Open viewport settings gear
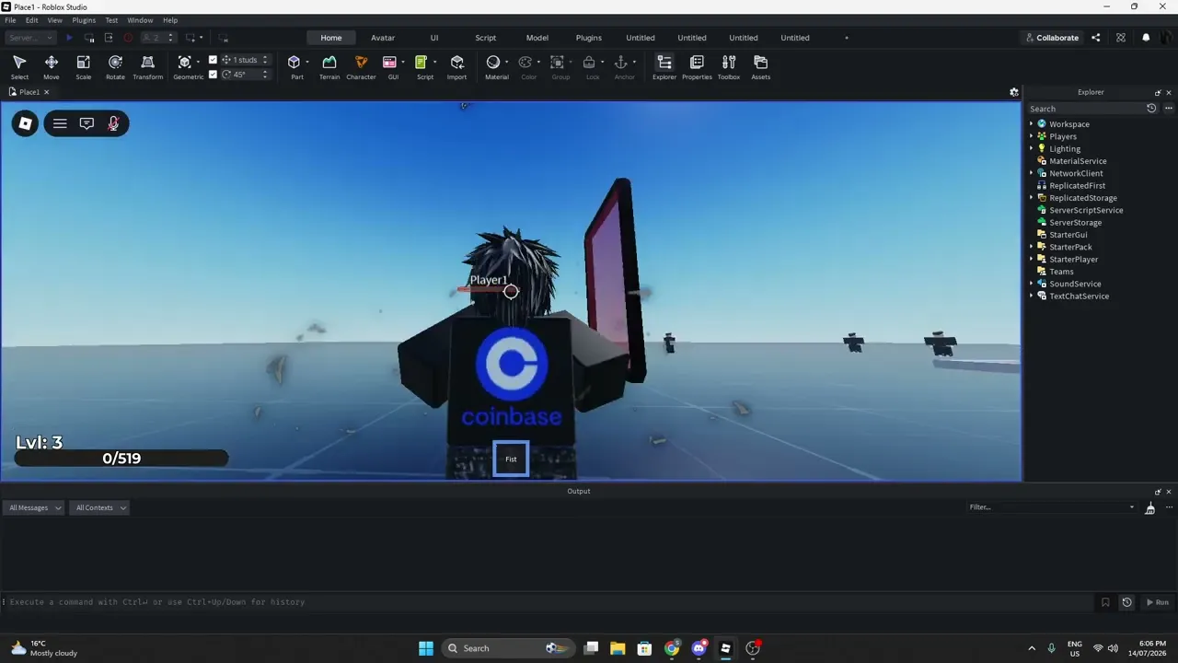Screen dimensions: 1178x663 1014,92
